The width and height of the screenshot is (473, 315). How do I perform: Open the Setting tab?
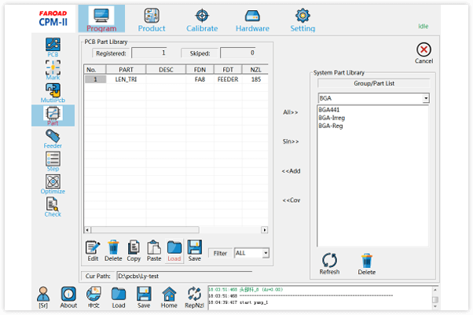click(302, 20)
